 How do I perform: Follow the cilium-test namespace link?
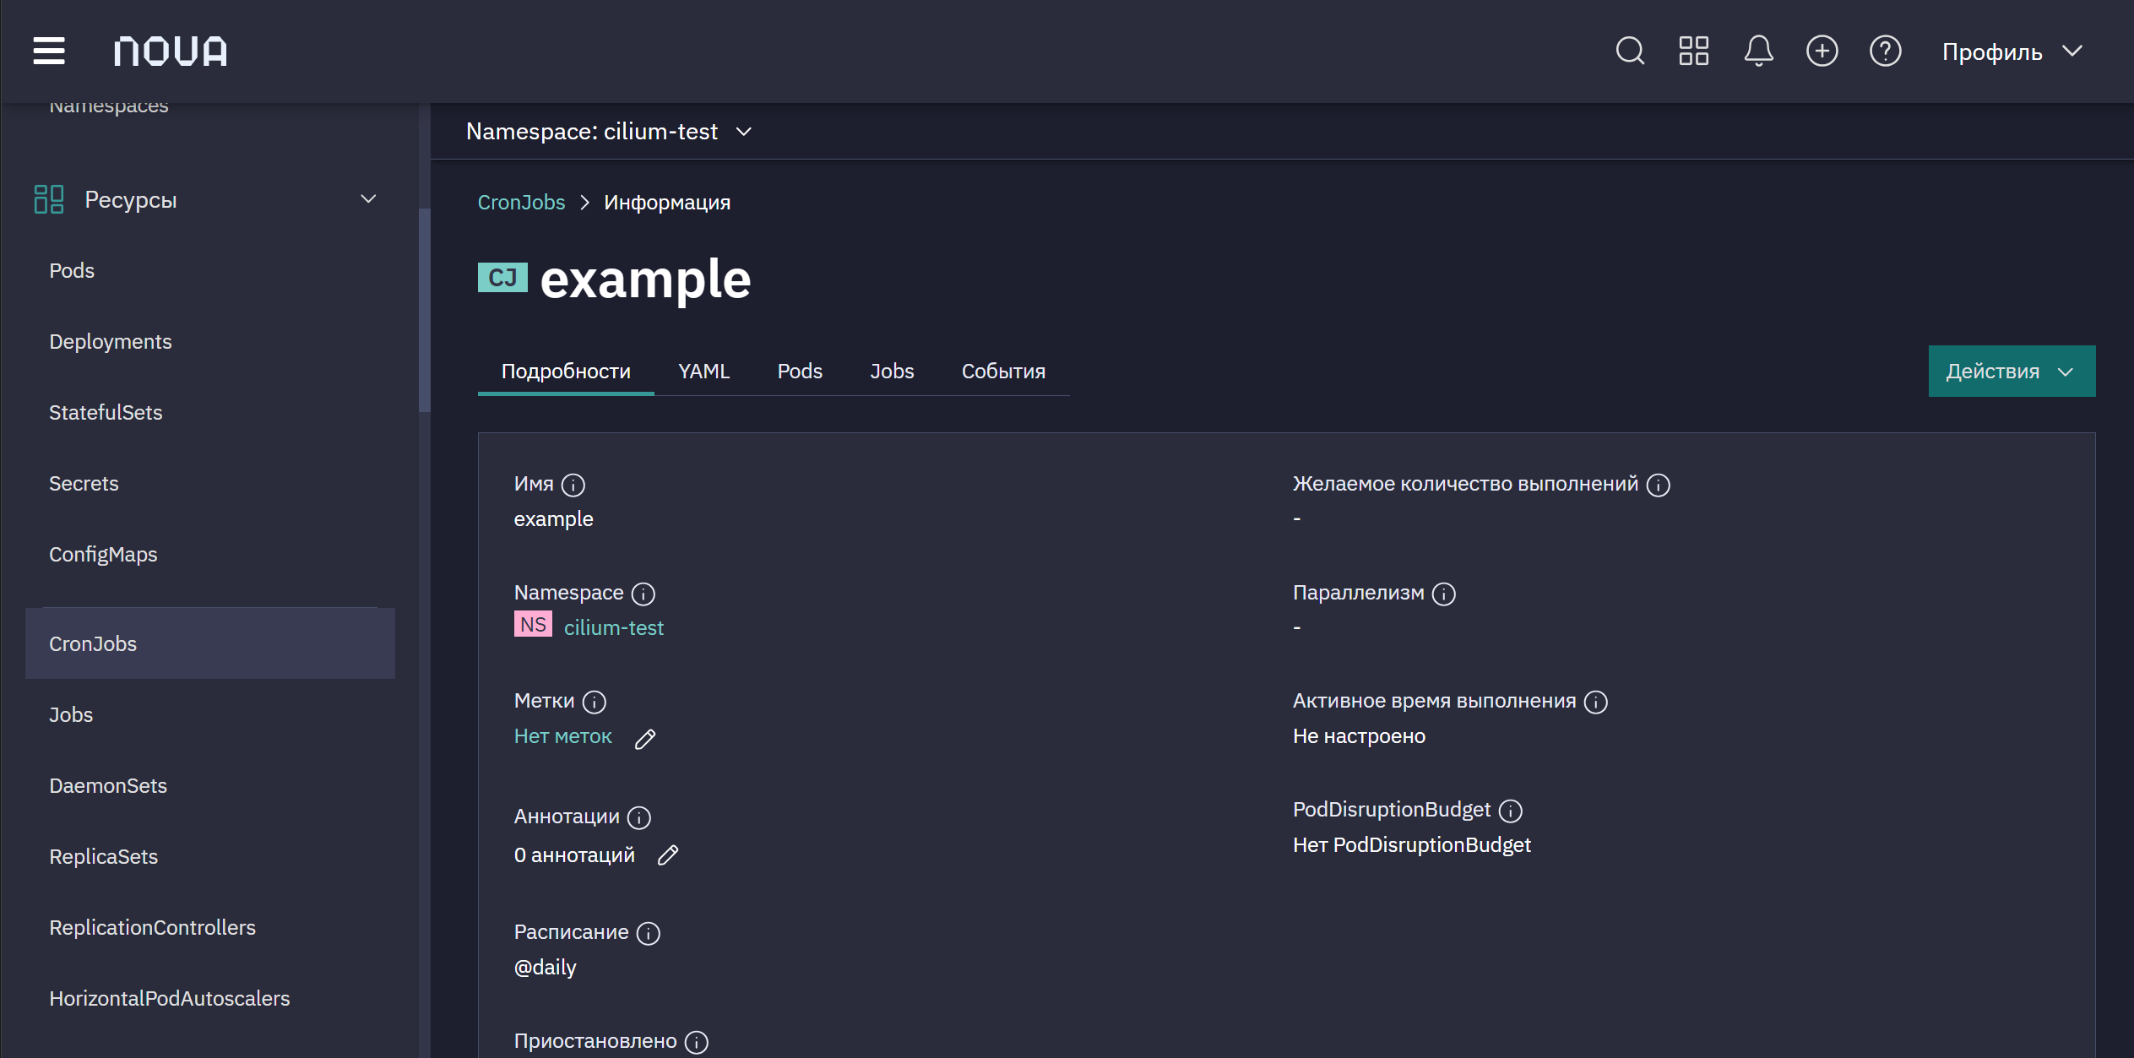[x=614, y=628]
